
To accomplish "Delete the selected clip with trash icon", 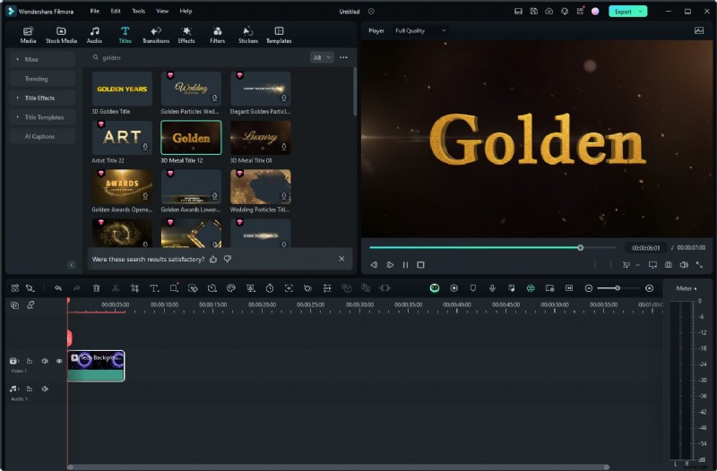I will pos(96,288).
